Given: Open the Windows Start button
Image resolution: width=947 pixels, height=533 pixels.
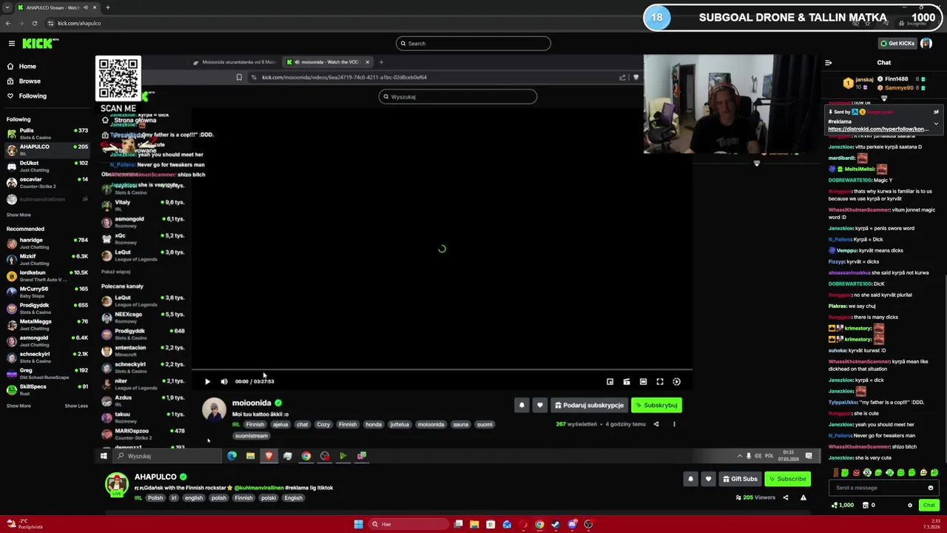Looking at the screenshot, I should [x=358, y=524].
